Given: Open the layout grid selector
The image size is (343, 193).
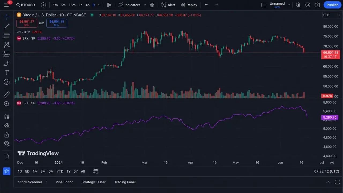Looking at the screenshot, I should click(x=152, y=5).
